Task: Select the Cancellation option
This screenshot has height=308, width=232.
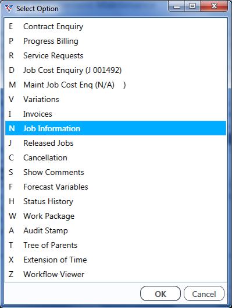Action: tap(116, 157)
